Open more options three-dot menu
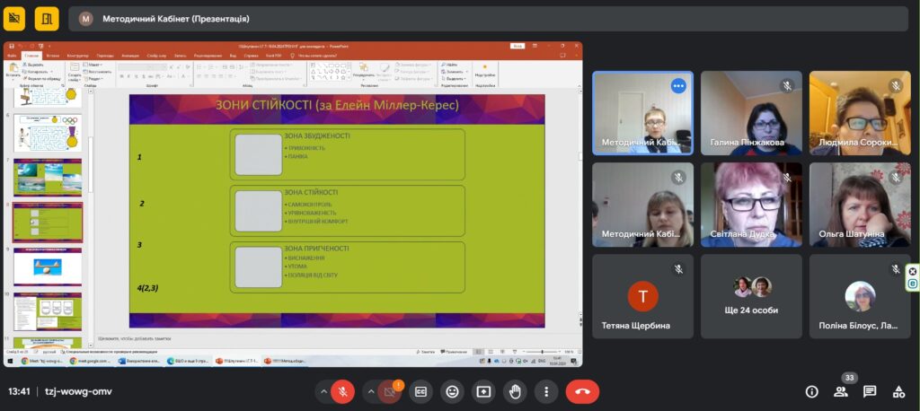This screenshot has width=920, height=411. click(546, 391)
